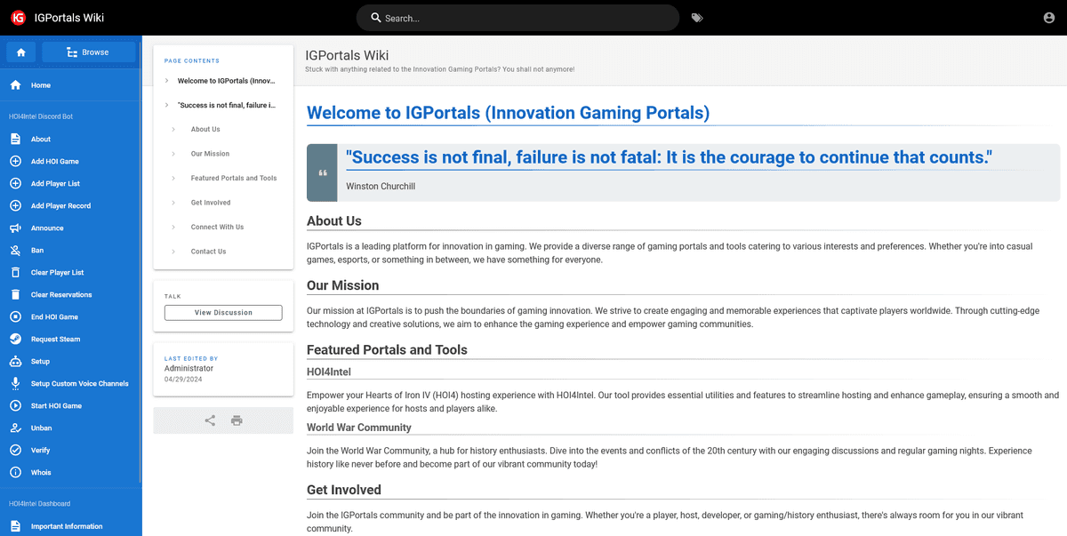This screenshot has width=1067, height=536.
Task: Click chevron beside Featured Portals and Tools
Action: (x=173, y=179)
